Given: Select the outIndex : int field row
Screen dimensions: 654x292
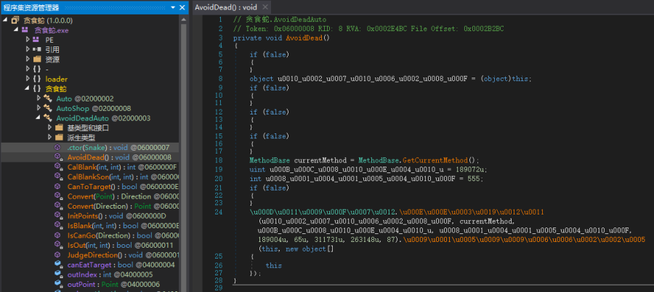Looking at the screenshot, I should [x=89, y=275].
